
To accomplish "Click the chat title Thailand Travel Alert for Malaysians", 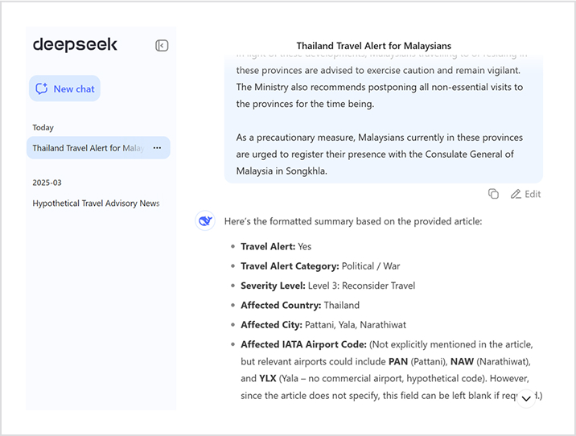I will point(373,46).
